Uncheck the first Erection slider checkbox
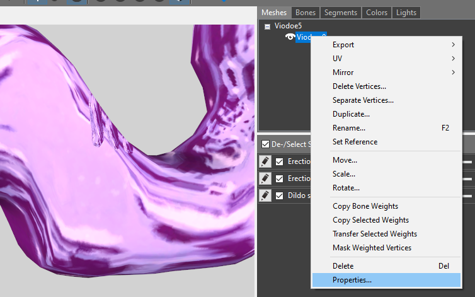The image size is (475, 297). 279,161
